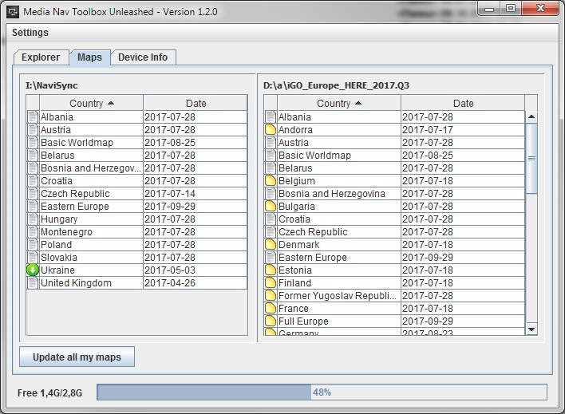The image size is (565, 414).
Task: Click the green download icon beside Ukraine
Action: click(33, 270)
